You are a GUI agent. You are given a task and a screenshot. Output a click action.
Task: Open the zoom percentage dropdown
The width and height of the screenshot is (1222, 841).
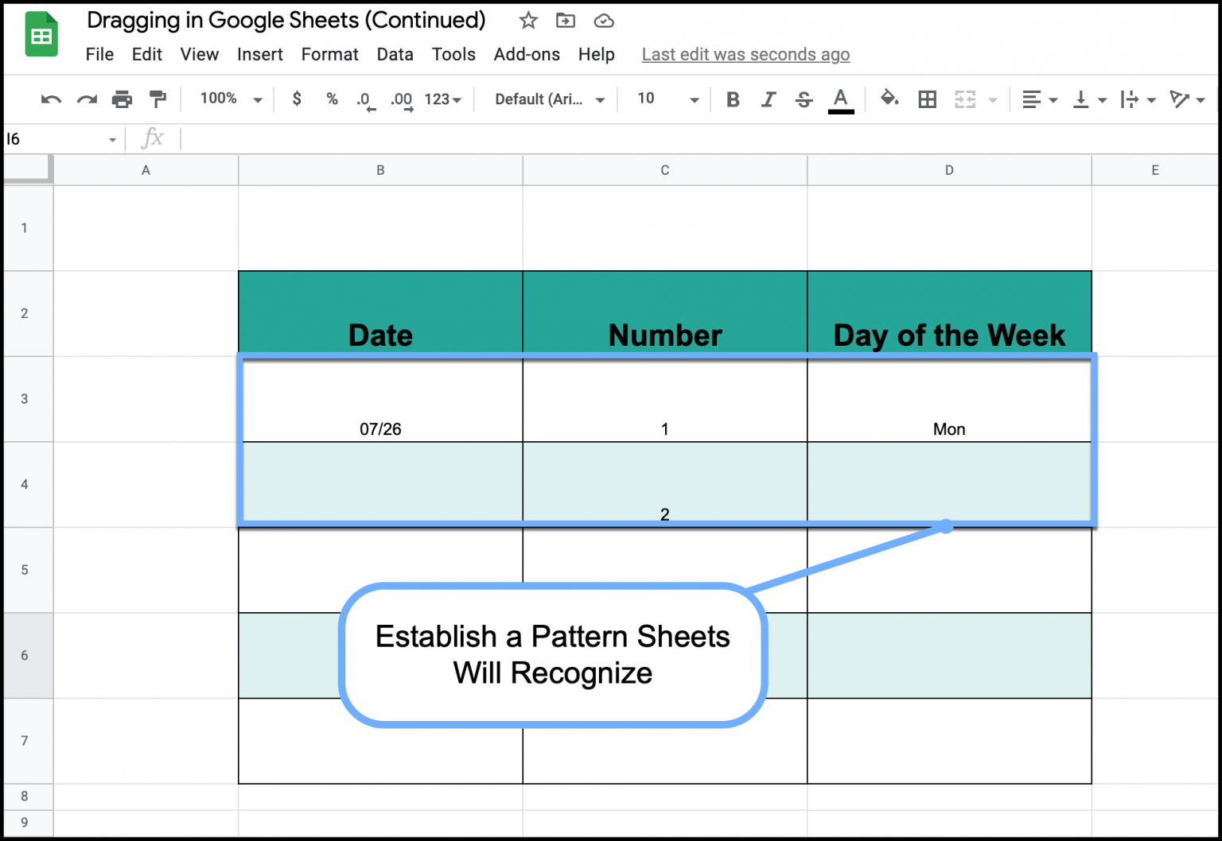228,99
